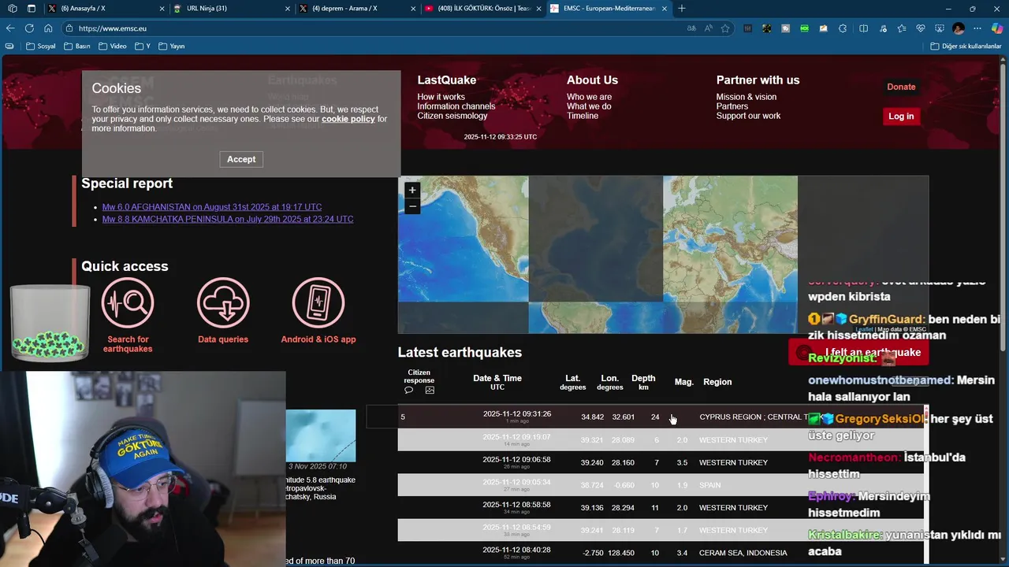
Task: Accept the cookies notice
Action: [241, 159]
